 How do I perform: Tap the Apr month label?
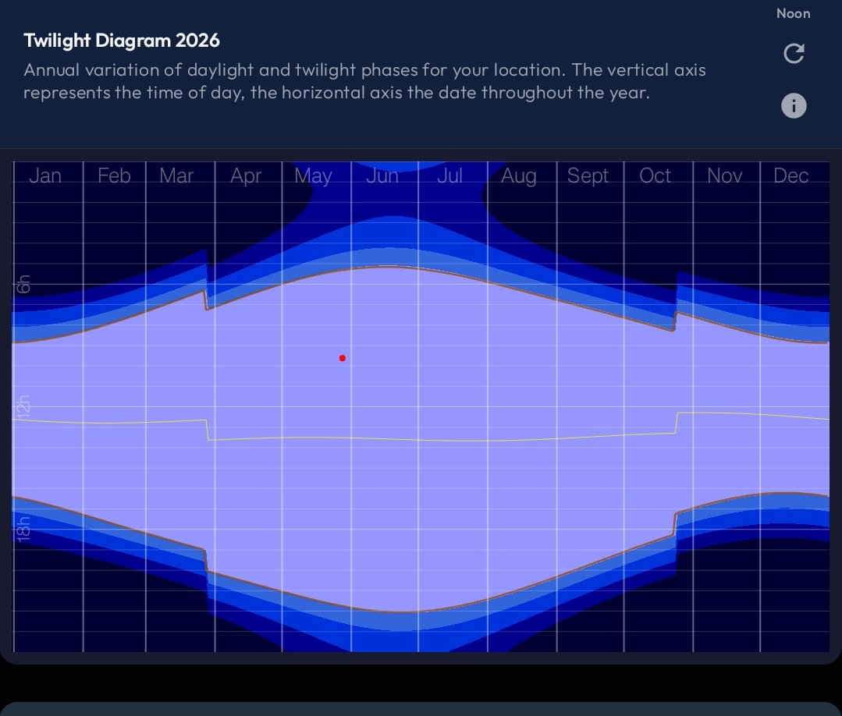(245, 175)
